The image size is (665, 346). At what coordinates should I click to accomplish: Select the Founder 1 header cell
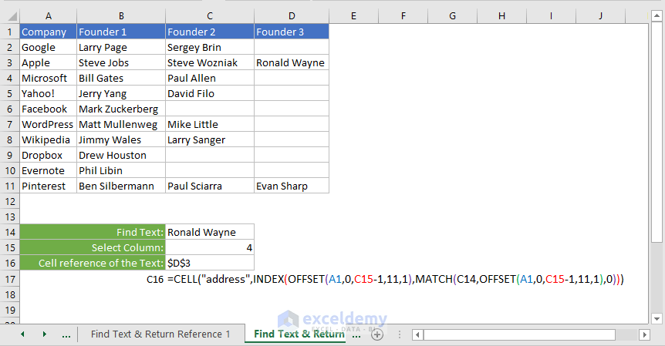pos(121,32)
